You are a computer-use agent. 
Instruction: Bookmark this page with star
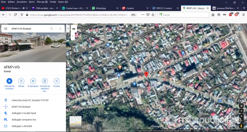[153, 15]
